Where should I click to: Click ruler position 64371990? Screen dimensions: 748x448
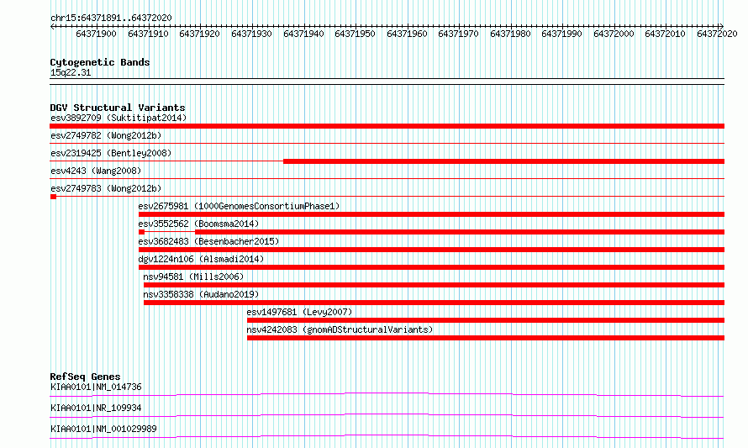click(x=562, y=34)
